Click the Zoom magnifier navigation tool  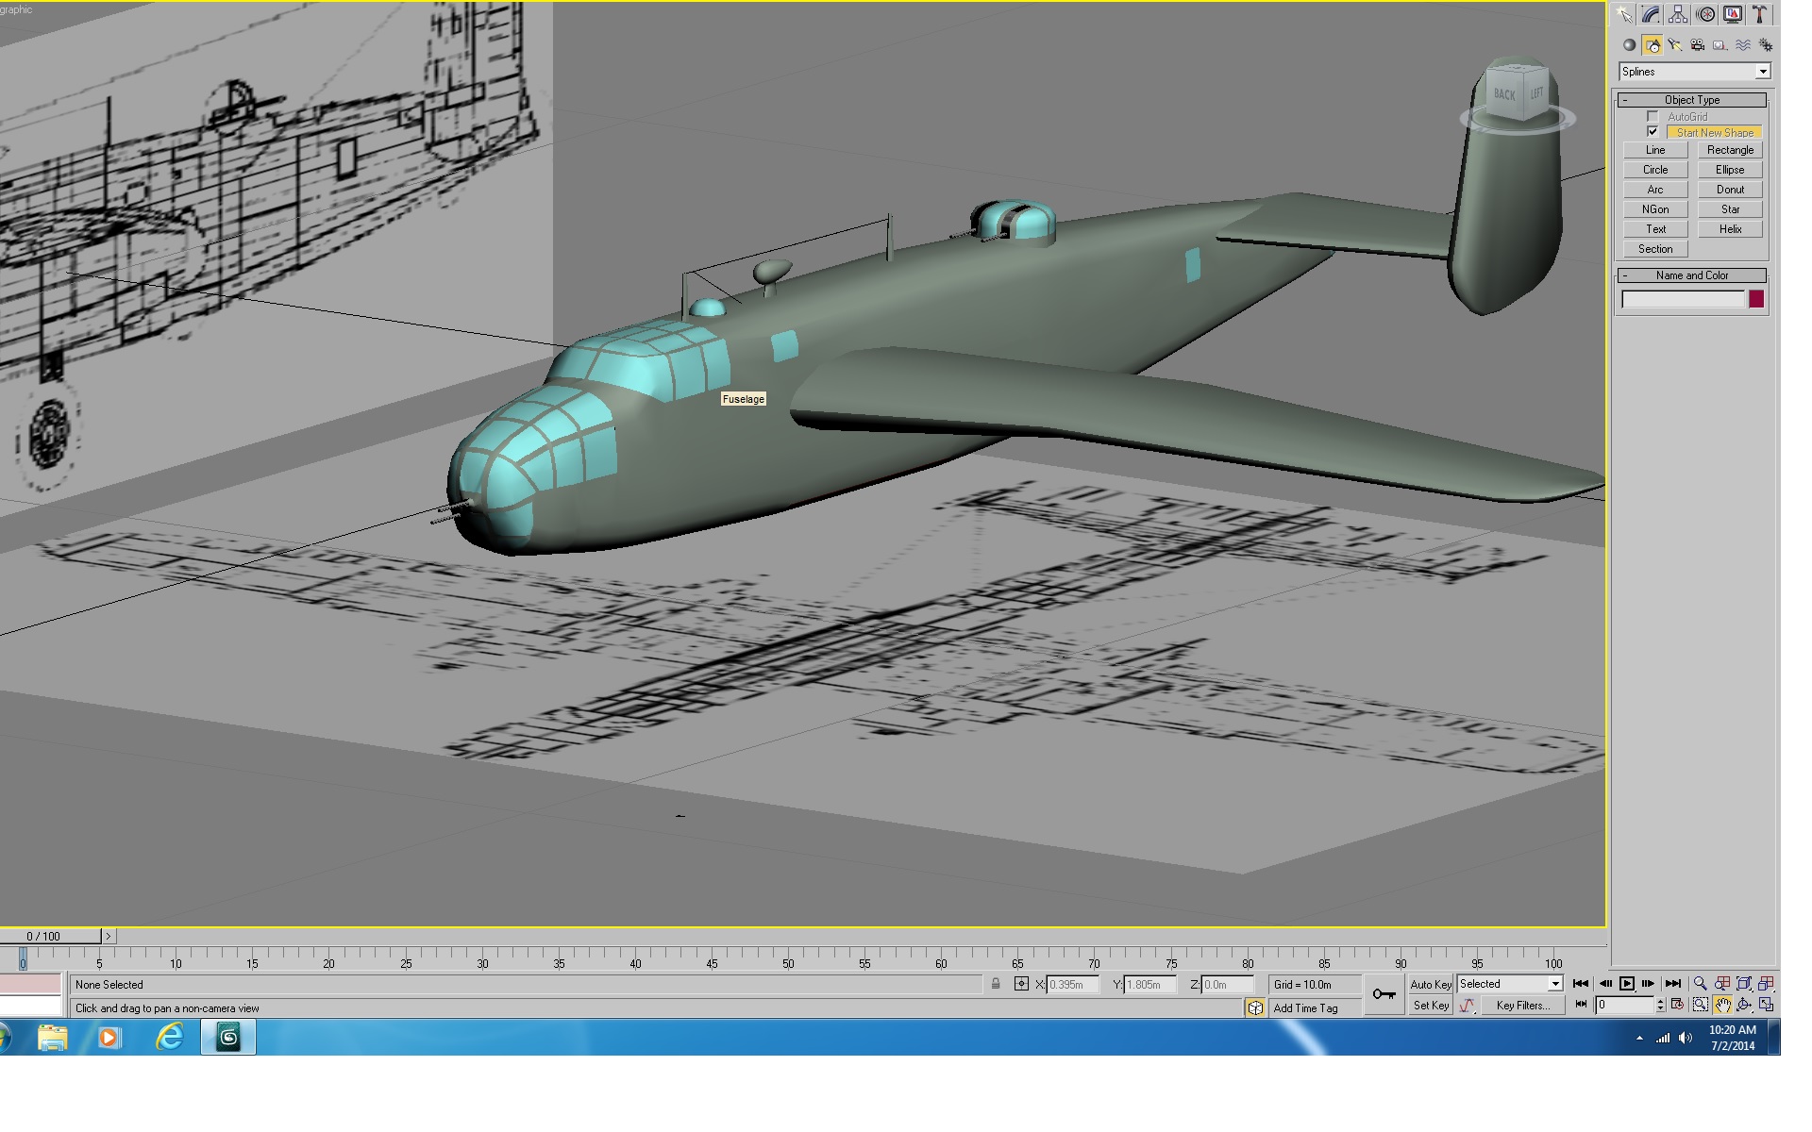pyautogui.click(x=1701, y=984)
